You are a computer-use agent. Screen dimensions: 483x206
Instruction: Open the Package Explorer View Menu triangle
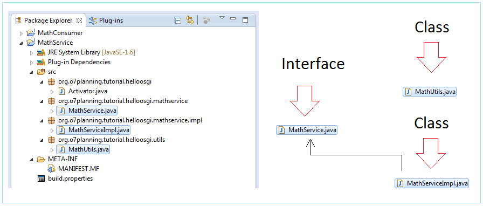pyautogui.click(x=222, y=18)
